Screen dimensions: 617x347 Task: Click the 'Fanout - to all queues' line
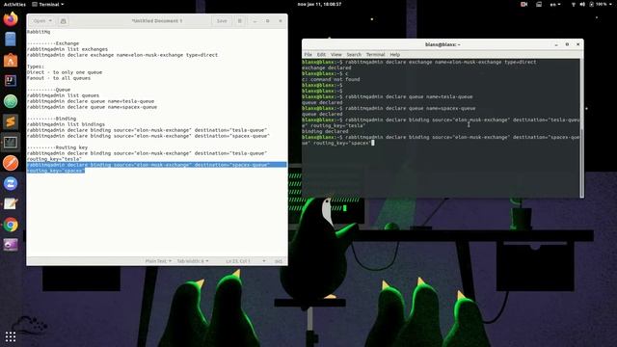click(59, 78)
